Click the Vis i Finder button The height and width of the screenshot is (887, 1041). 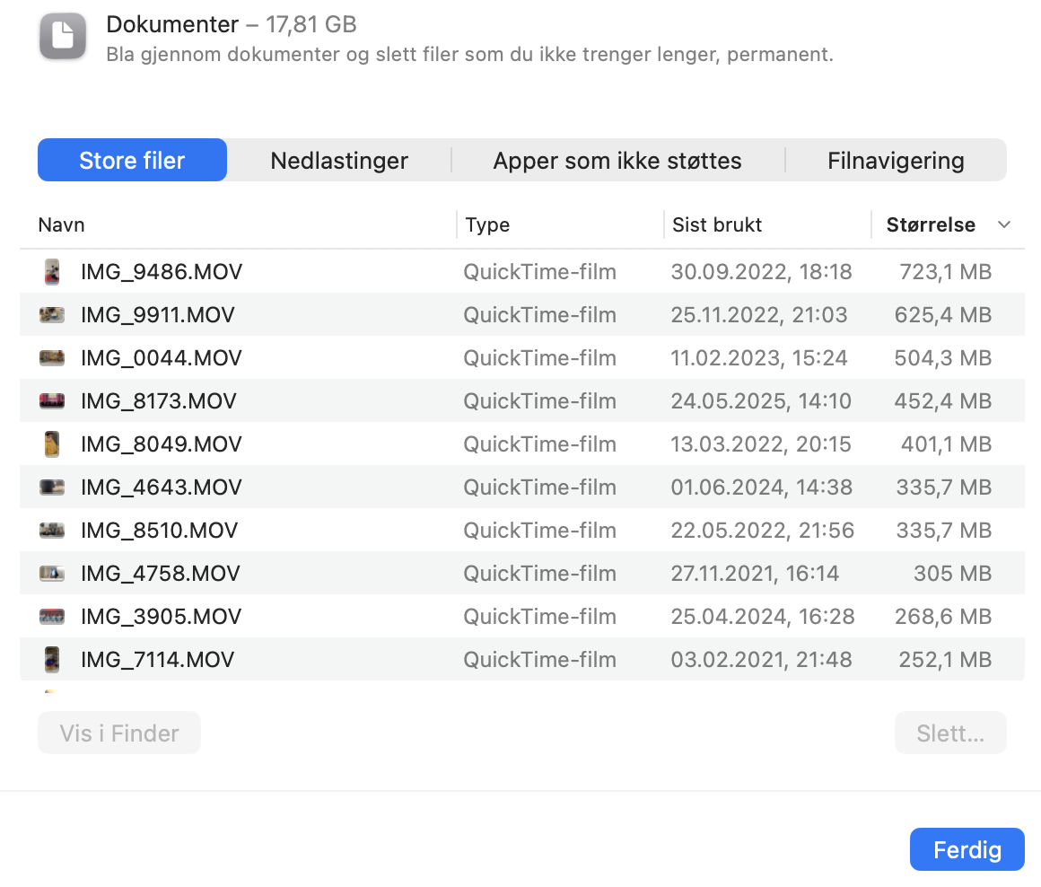[119, 733]
